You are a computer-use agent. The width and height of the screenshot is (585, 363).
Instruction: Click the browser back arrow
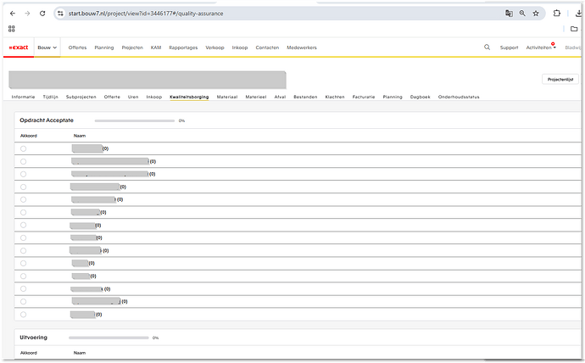click(12, 14)
